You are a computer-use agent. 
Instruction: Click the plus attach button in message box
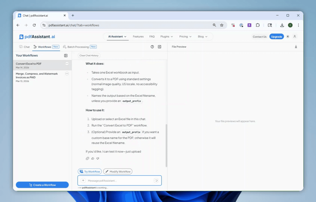point(83,181)
